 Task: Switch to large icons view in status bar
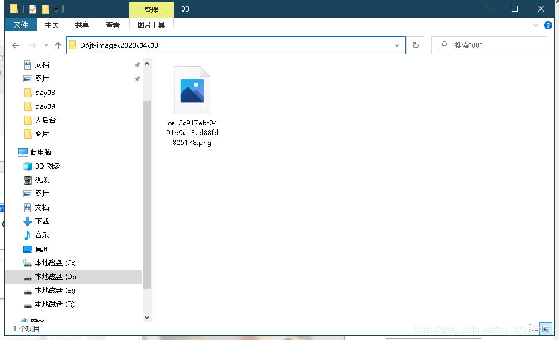click(x=546, y=328)
